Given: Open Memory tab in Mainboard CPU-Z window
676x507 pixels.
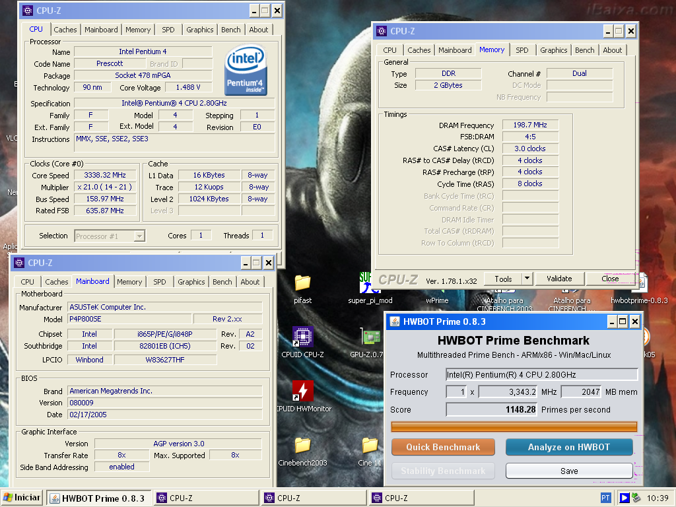Looking at the screenshot, I should [x=129, y=282].
